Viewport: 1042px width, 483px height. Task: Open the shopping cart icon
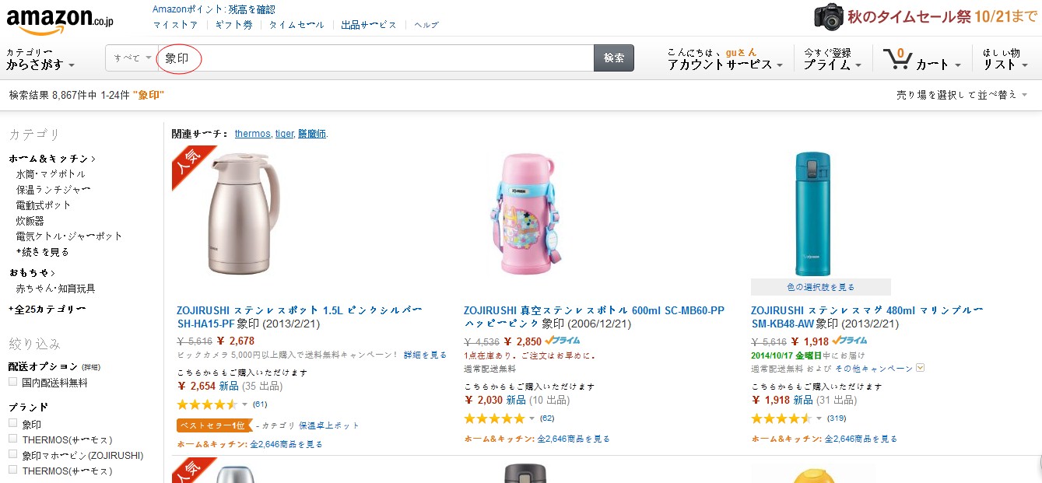tap(898, 58)
